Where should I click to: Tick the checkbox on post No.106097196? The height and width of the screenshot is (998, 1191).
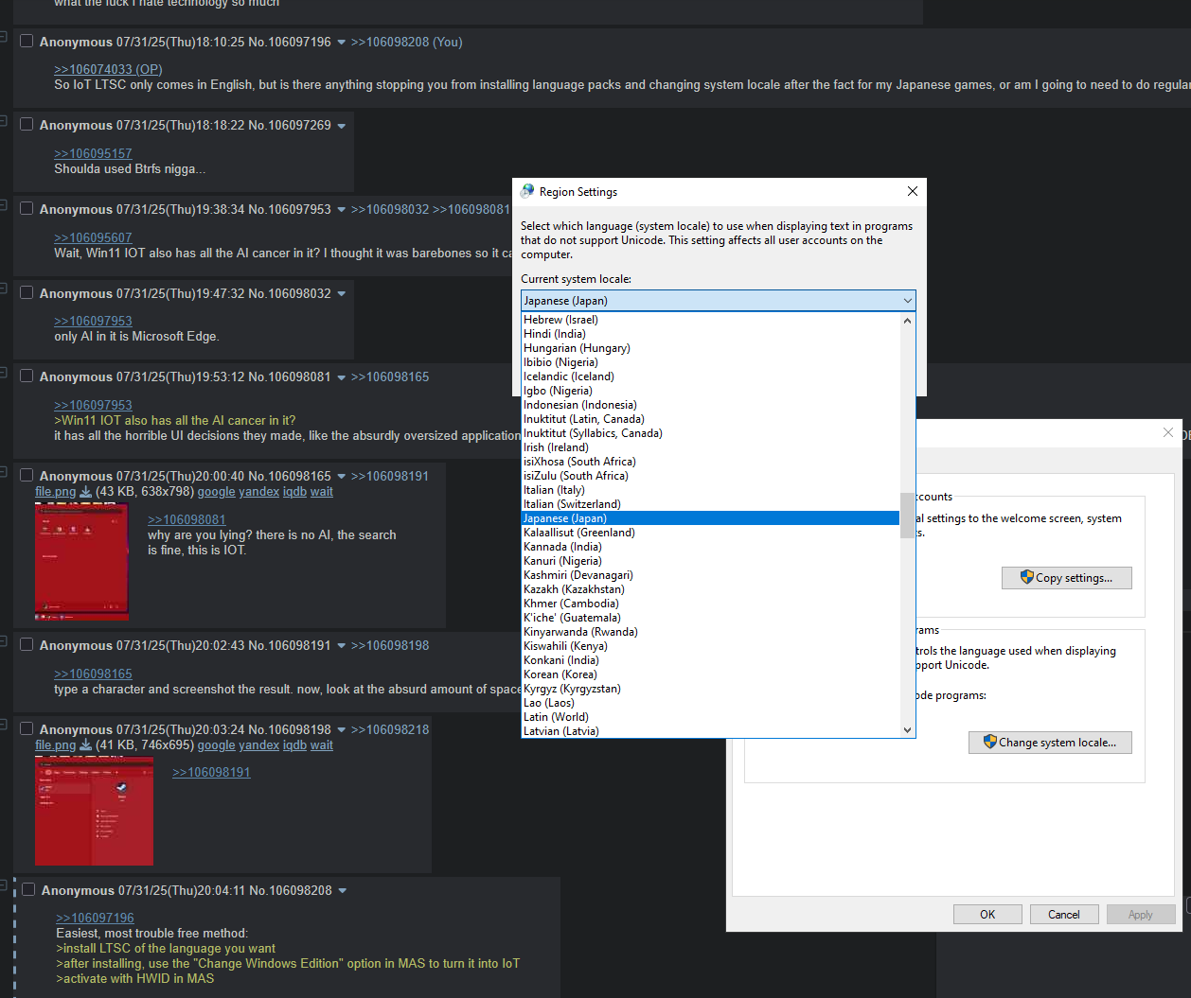click(x=27, y=42)
